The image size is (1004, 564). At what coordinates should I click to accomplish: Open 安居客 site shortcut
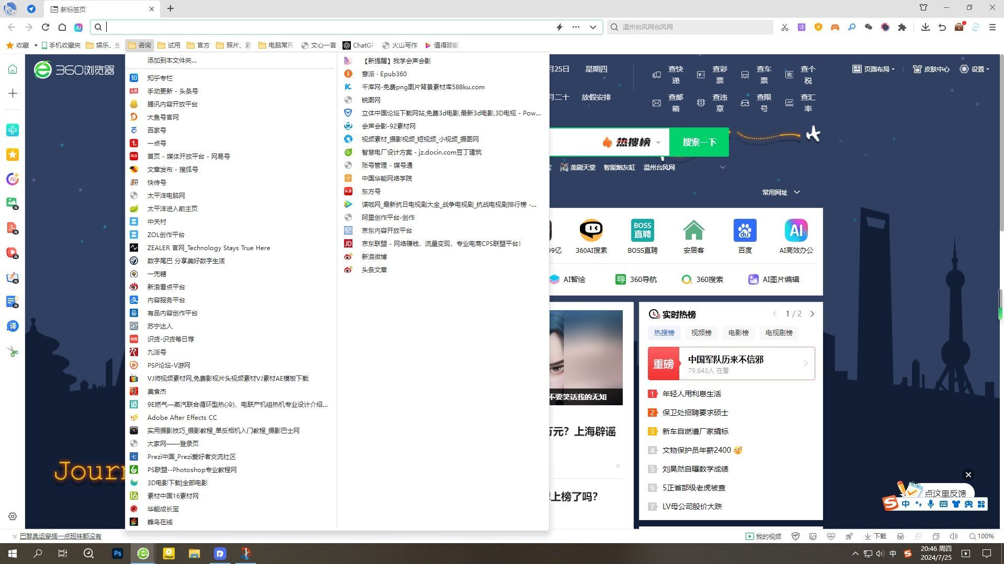click(693, 236)
